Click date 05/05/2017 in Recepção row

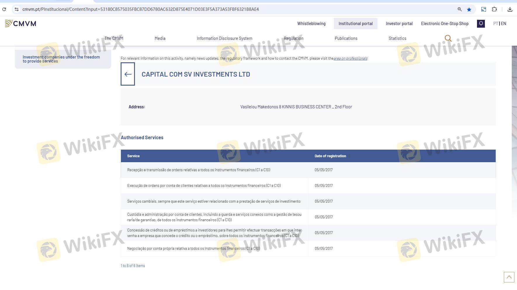pyautogui.click(x=324, y=170)
